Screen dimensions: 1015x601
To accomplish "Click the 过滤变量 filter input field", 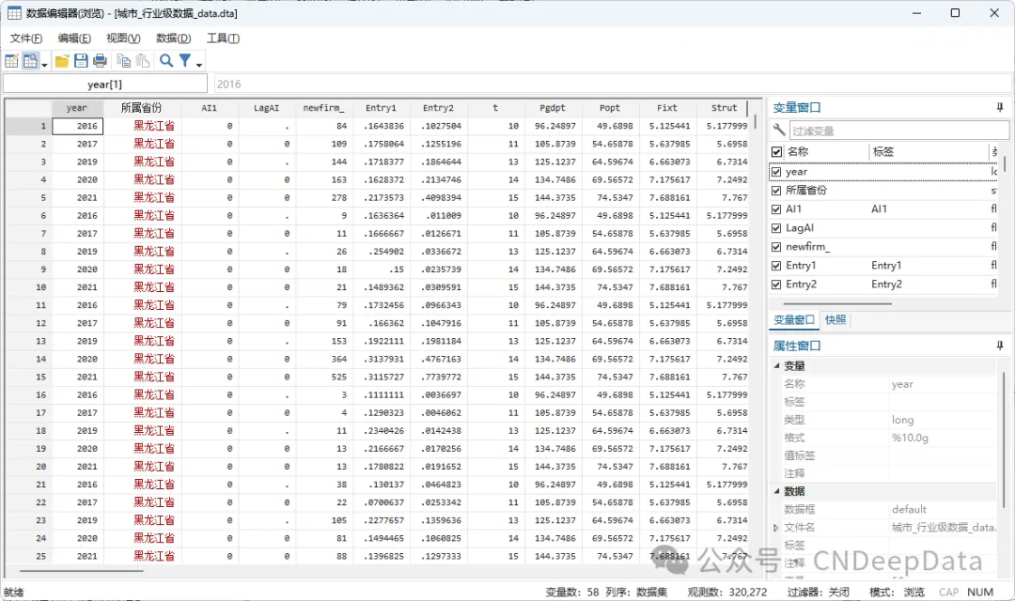I will click(x=898, y=131).
